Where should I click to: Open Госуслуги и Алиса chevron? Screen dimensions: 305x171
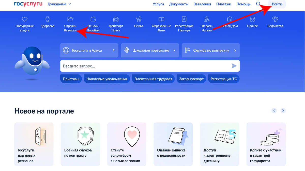pyautogui.click(x=114, y=50)
